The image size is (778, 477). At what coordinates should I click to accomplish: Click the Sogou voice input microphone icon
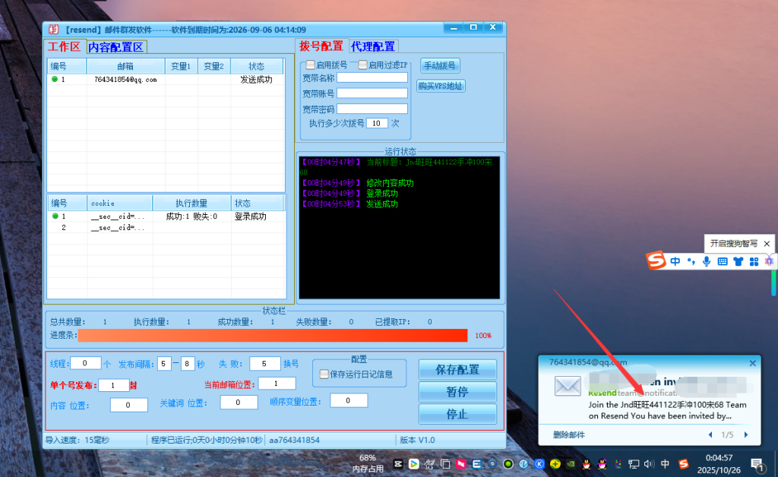(x=707, y=261)
